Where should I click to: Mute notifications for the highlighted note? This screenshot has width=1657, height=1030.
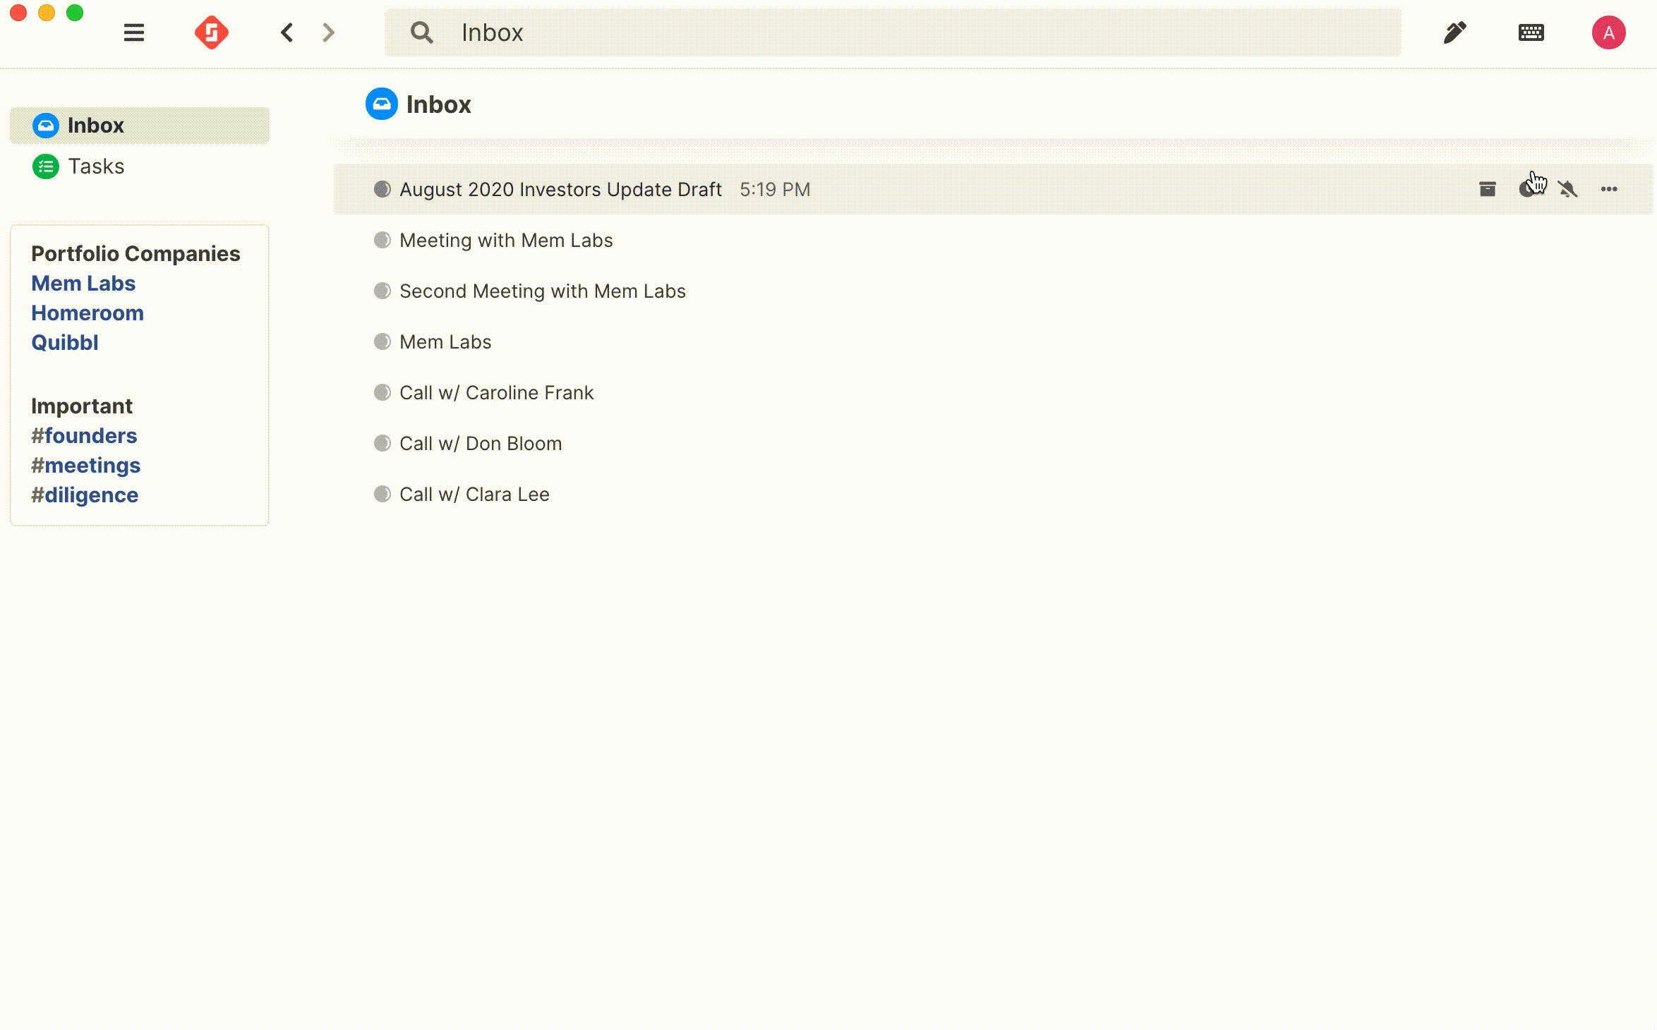tap(1569, 188)
